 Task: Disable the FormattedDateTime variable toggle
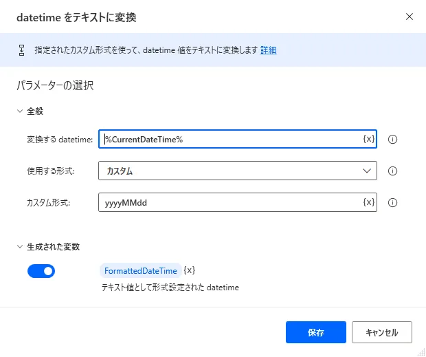point(41,271)
